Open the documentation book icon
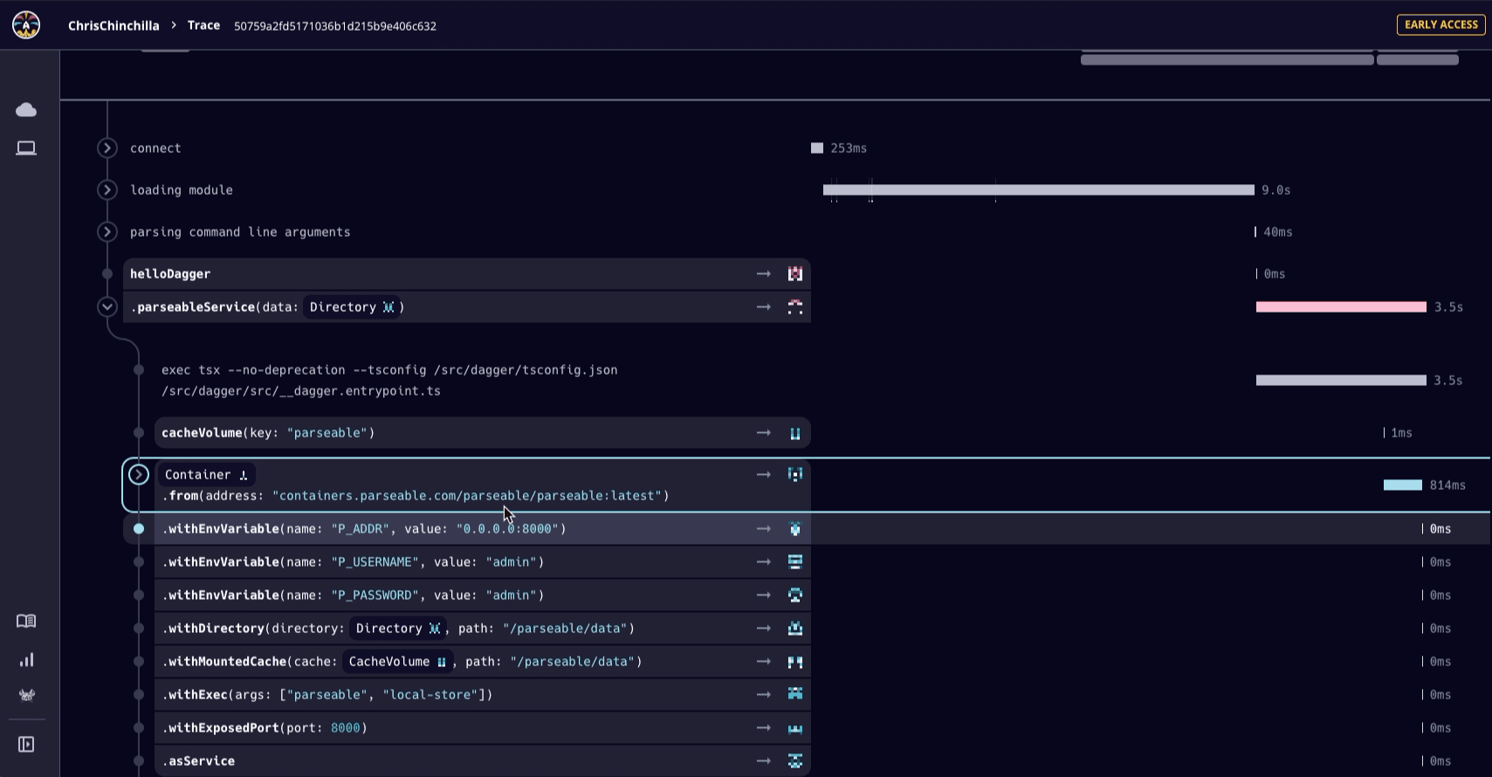This screenshot has height=777, width=1492. (26, 621)
